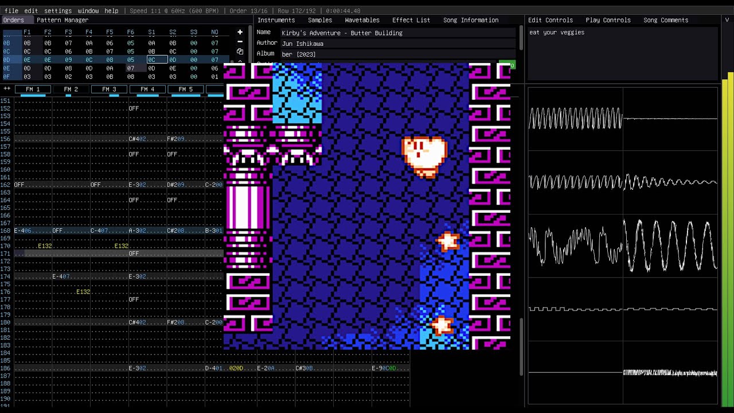Click the Album field with ber [2023]
Image resolution: width=734 pixels, height=413 pixels.
[x=398, y=54]
